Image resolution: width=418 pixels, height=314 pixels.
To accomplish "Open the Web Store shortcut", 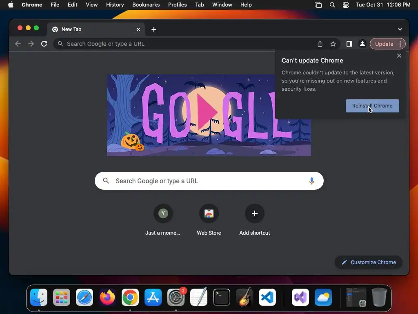I will click(x=209, y=220).
